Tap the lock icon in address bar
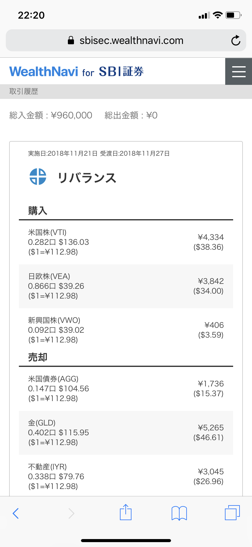This screenshot has width=252, height=547. [x=71, y=41]
